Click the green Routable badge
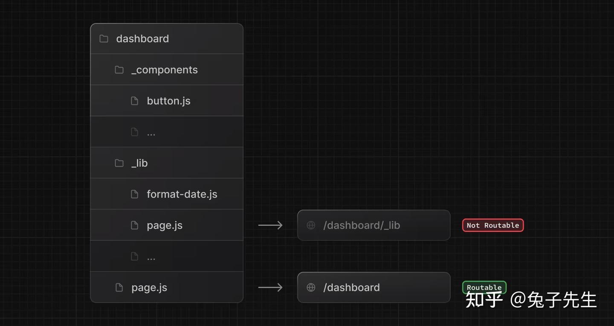 484,286
